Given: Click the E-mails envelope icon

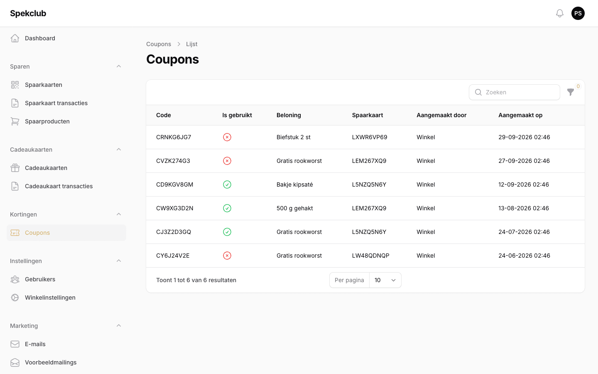Looking at the screenshot, I should (x=15, y=344).
